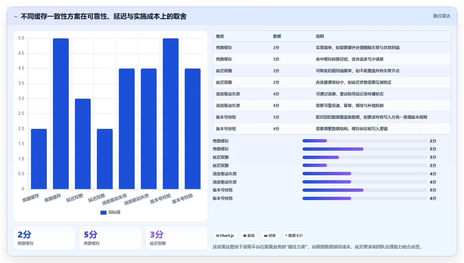Click the 延迟双删 chart bar of value 3
The width and height of the screenshot is (464, 263).
[x=83, y=144]
